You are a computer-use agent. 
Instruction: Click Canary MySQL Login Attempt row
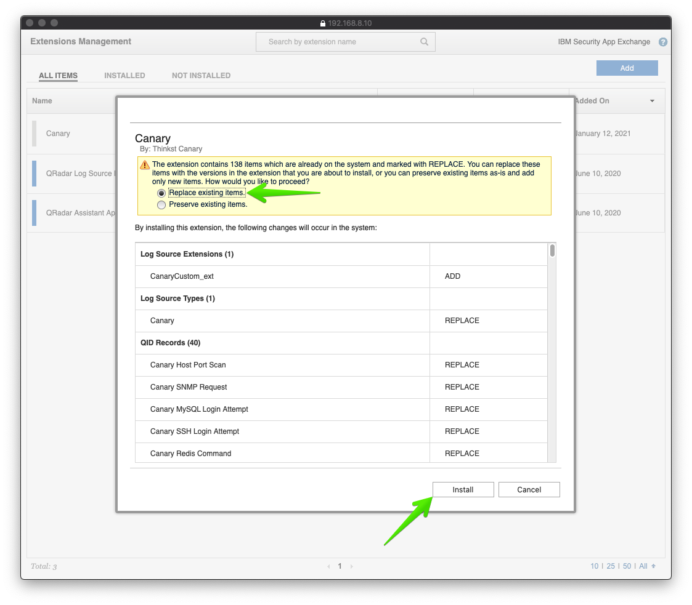pos(341,409)
